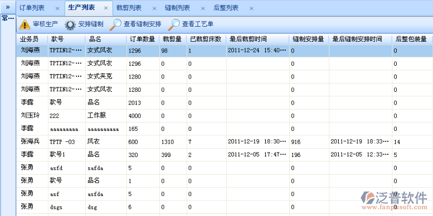Click the 审核生产 warning triangle icon
Viewport: 433px width, 216px height.
25,24
